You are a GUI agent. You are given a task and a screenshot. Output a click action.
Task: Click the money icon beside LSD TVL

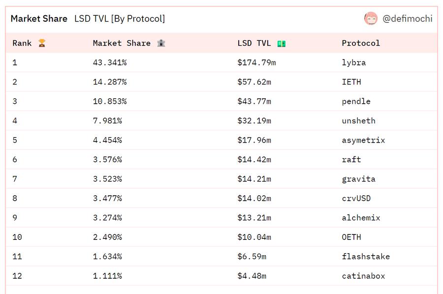point(281,43)
